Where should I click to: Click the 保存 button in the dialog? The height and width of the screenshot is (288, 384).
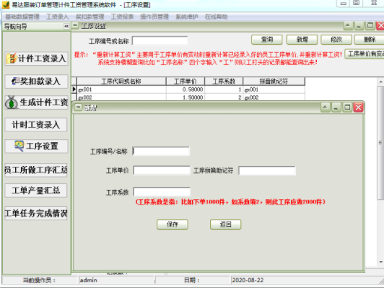(173, 224)
